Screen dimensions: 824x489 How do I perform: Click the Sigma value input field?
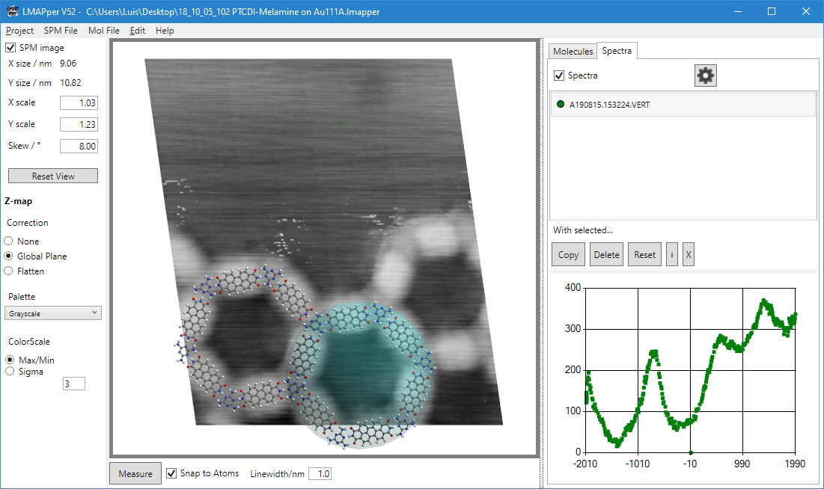point(73,384)
